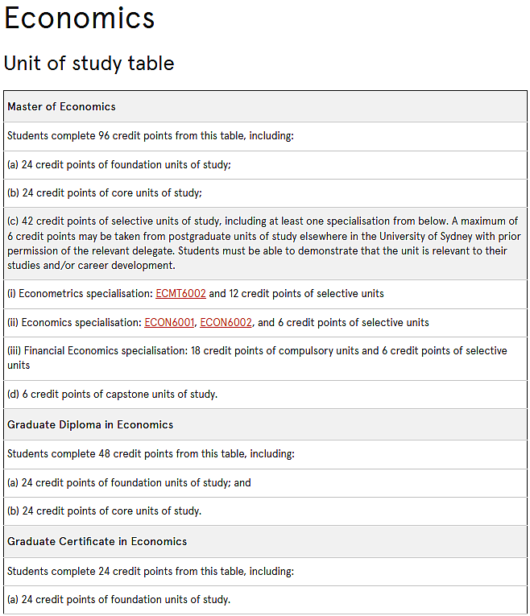Click the 96 credit points requirement row

265,136
